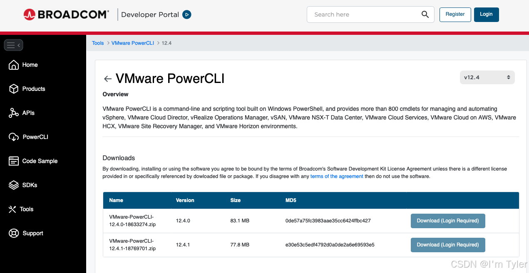Click the Register button
529x273 pixels.
(x=455, y=15)
